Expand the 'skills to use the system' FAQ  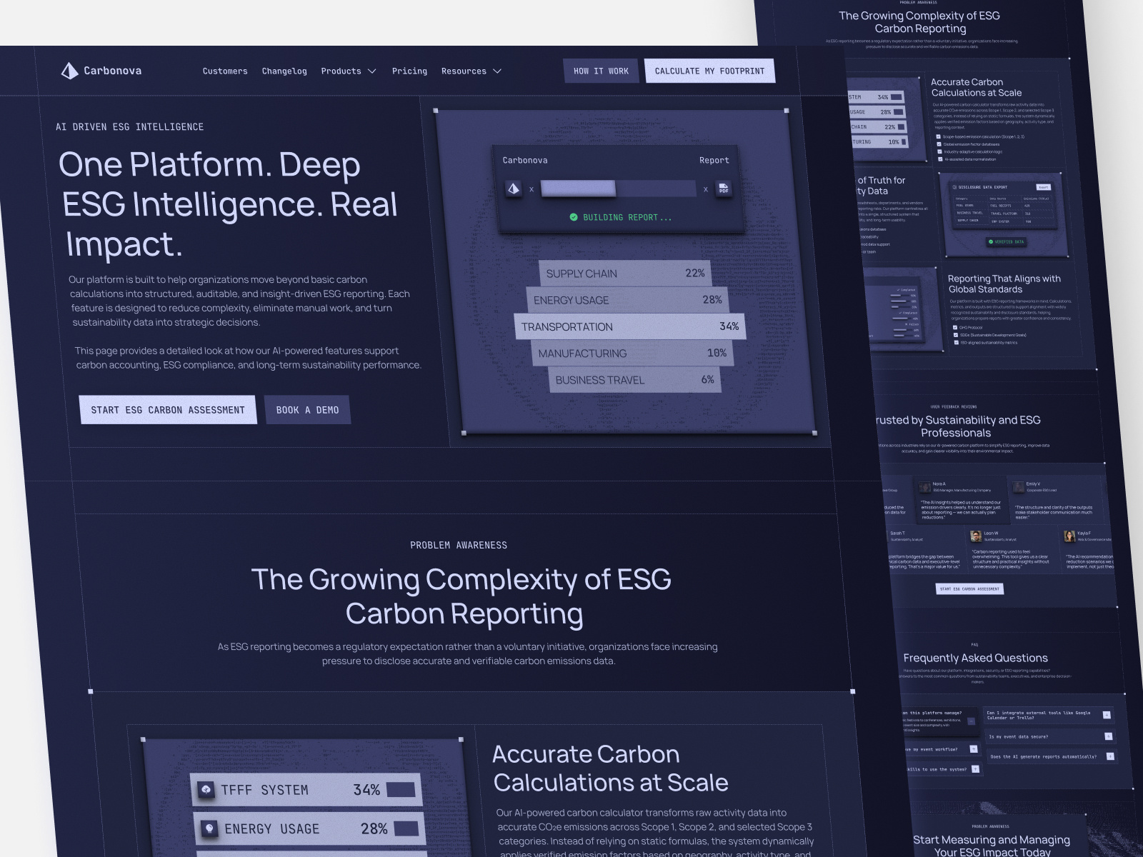click(x=975, y=769)
